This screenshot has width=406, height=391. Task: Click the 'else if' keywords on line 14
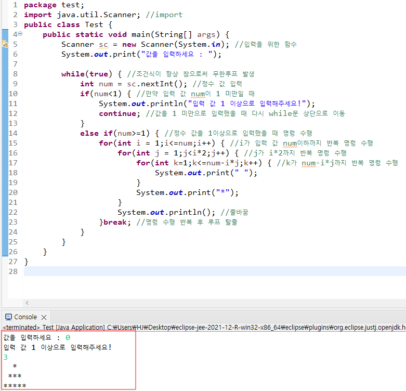[96, 133]
